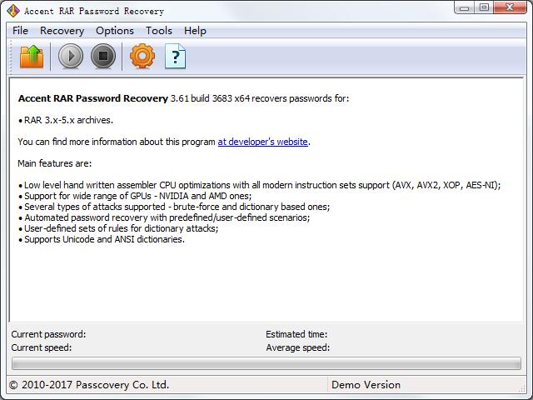Click the recovery progress bar
This screenshot has width=533, height=400.
[266, 363]
